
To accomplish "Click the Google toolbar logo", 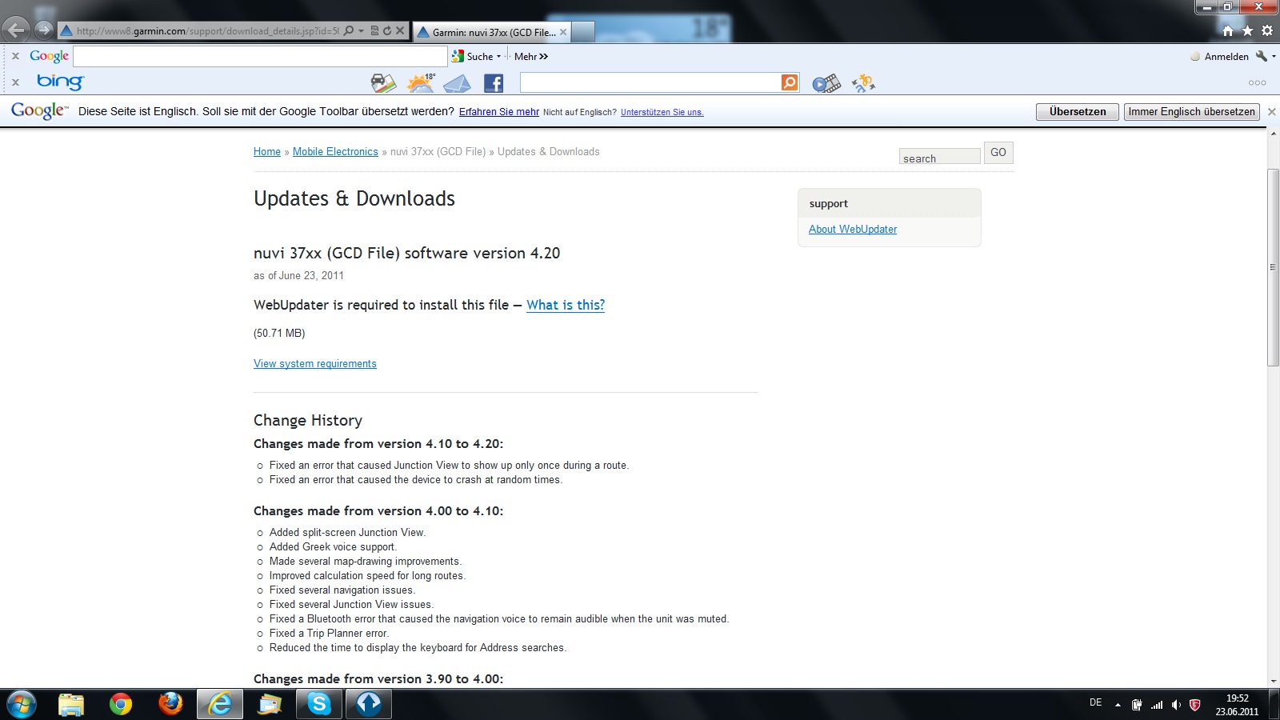I will point(49,56).
